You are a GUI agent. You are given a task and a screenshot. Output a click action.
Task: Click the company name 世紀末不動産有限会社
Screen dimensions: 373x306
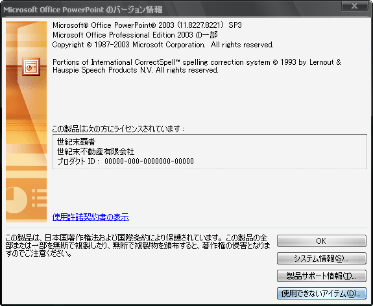tap(95, 152)
